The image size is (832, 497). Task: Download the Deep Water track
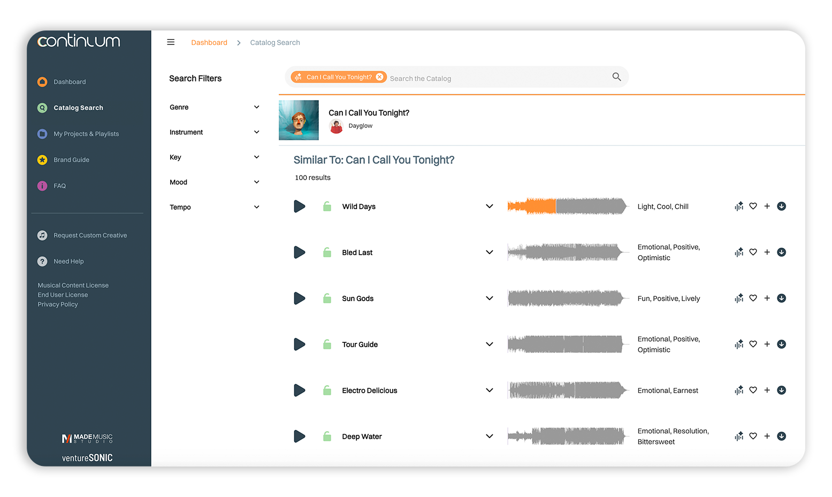coord(781,437)
